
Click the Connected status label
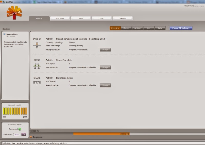[13, 129]
